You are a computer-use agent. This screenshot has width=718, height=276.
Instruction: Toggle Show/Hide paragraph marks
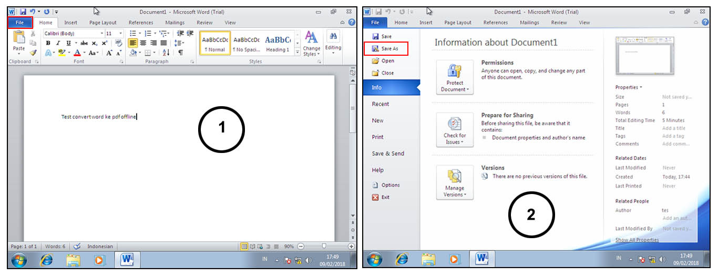pyautogui.click(x=180, y=53)
